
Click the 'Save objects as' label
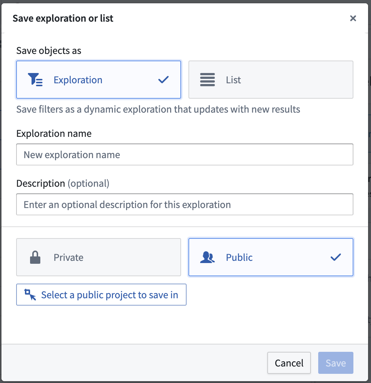click(49, 51)
